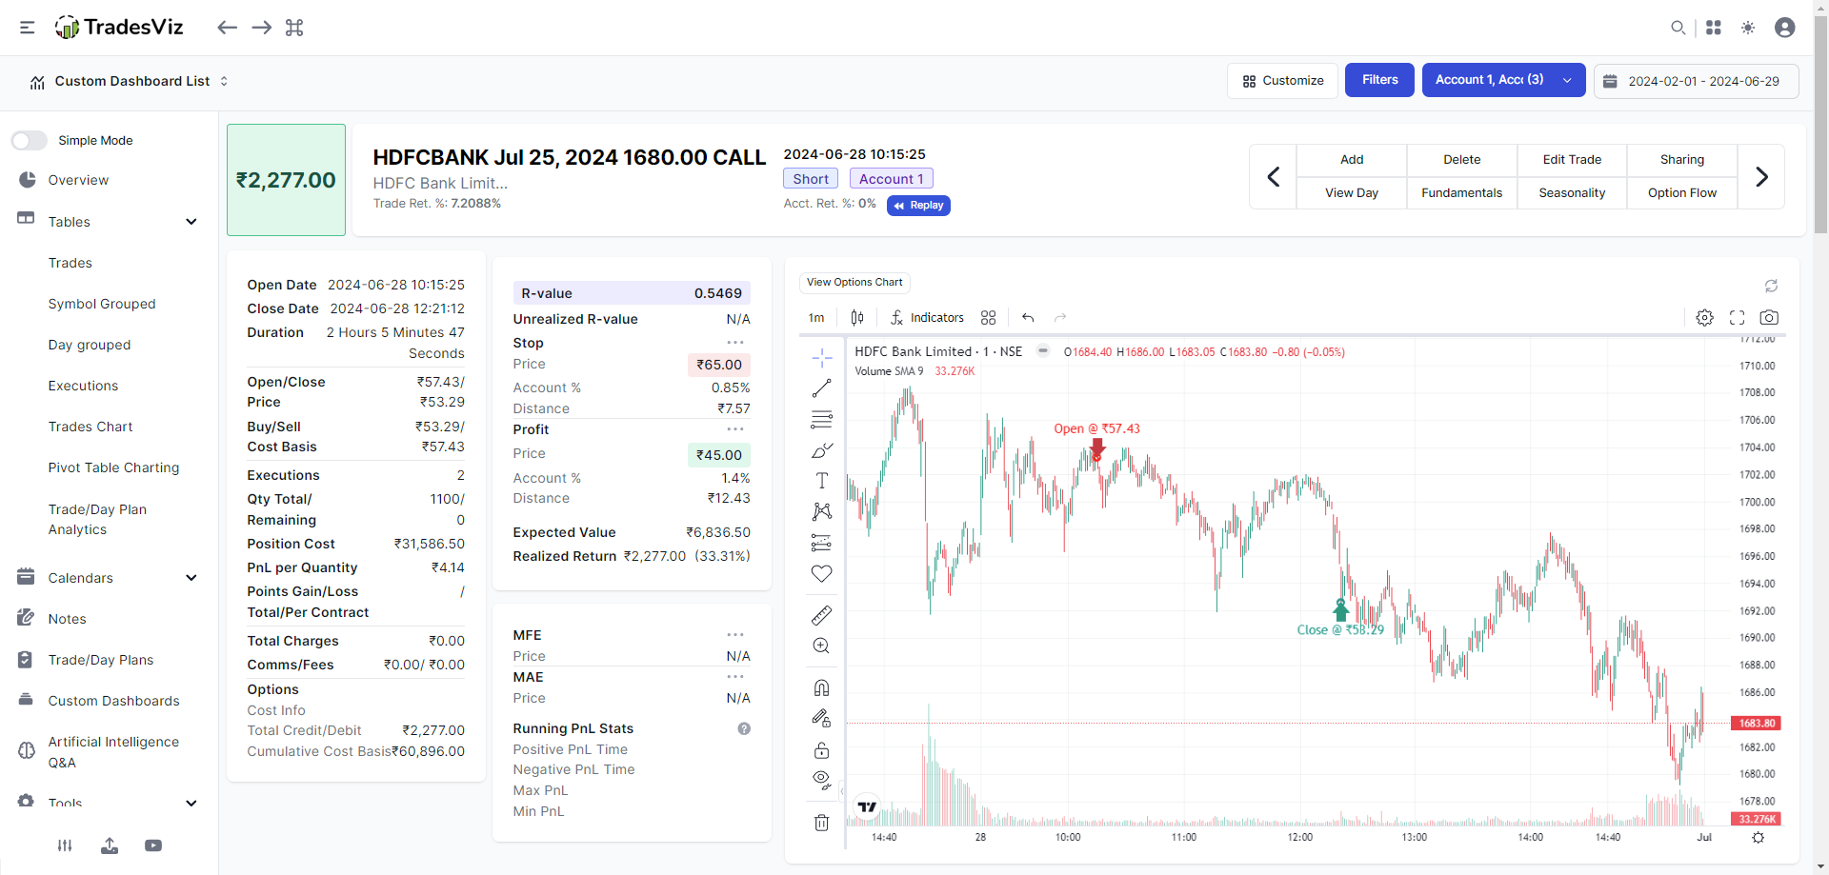Toggle hide all drawings eye icon
Screen dimensions: 1829x875
(x=822, y=781)
